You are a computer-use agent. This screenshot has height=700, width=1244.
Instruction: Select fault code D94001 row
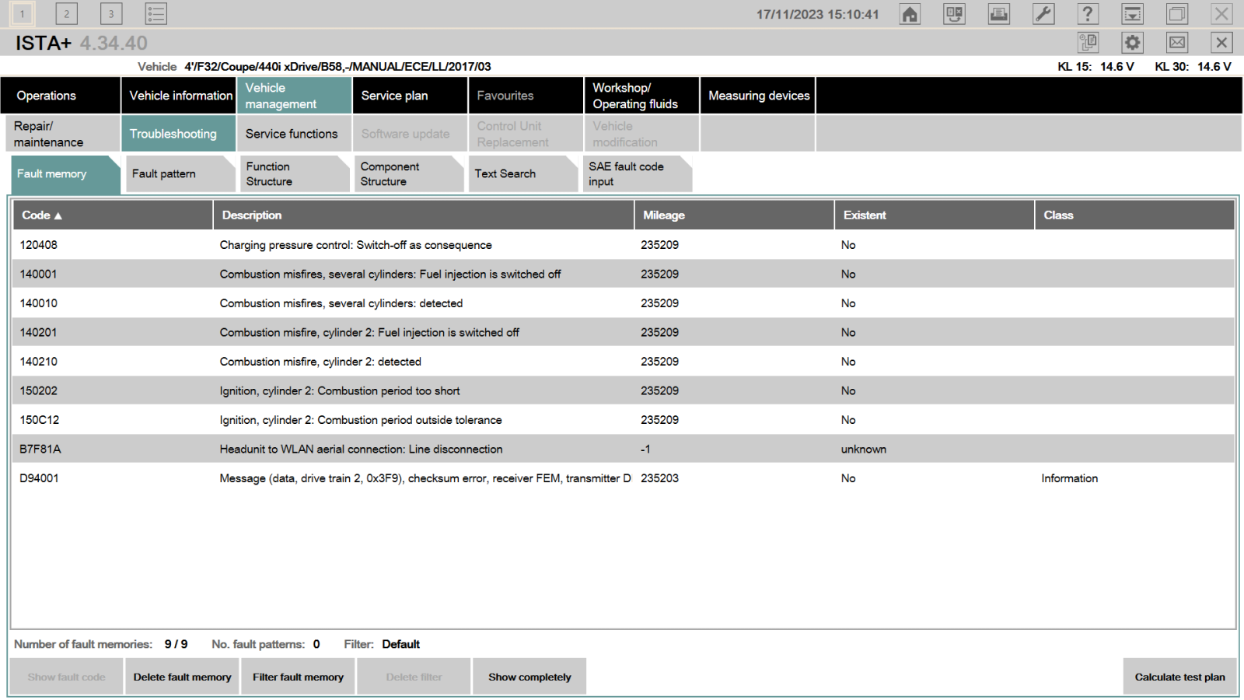pyautogui.click(x=624, y=478)
